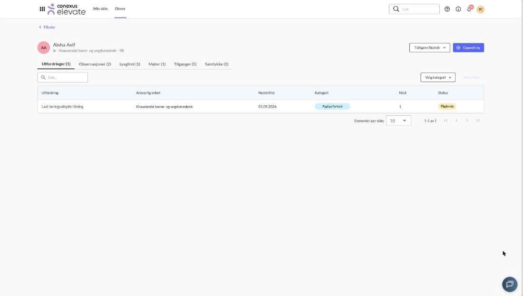This screenshot has width=523, height=296.
Task: Go to the previous page of results
Action: pos(456,120)
